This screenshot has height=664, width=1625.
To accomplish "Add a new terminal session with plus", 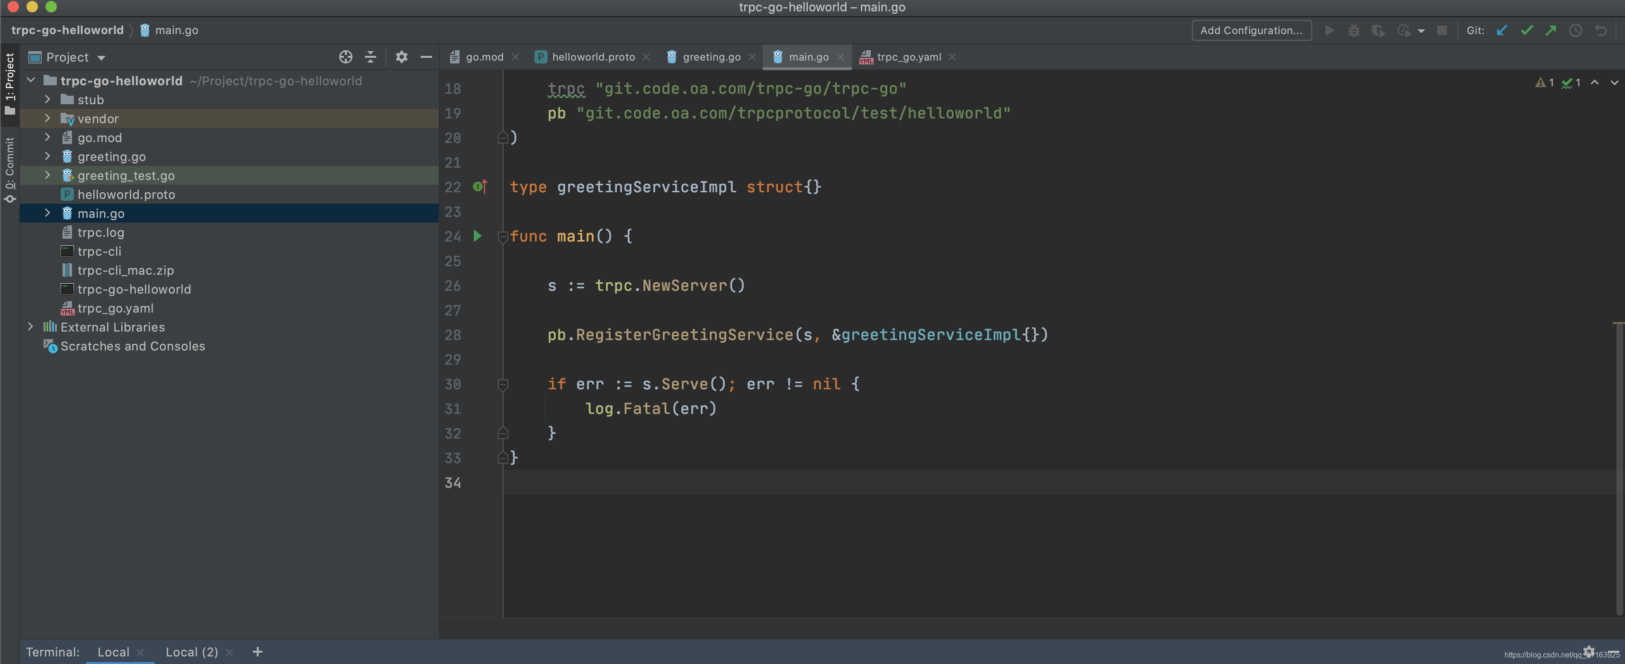I will pyautogui.click(x=257, y=652).
